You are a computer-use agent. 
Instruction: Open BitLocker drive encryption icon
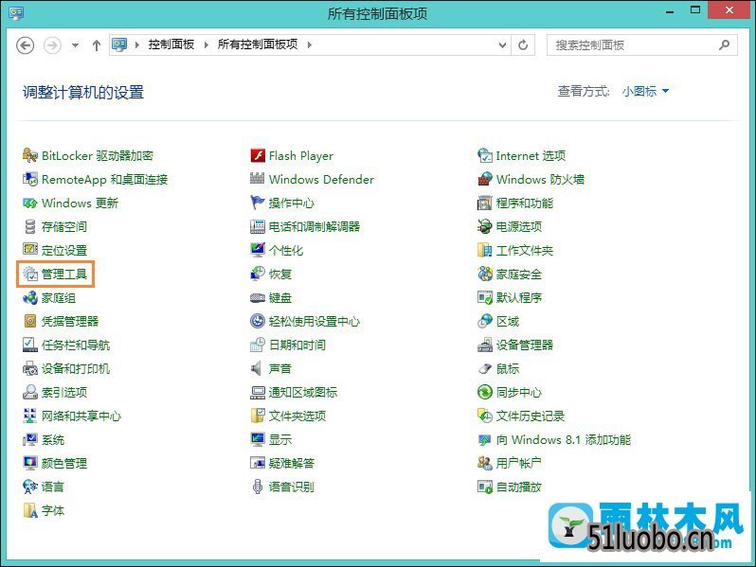30,155
